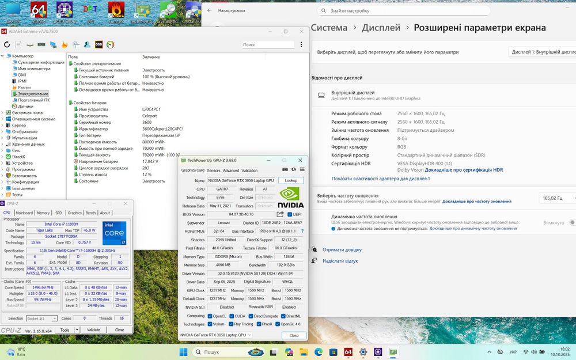The width and height of the screenshot is (576, 360).
Task: Open the Bench tab in CPU-Z
Action: (90, 213)
